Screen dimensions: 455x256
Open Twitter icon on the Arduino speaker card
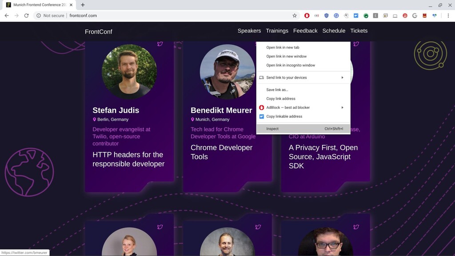(x=356, y=44)
